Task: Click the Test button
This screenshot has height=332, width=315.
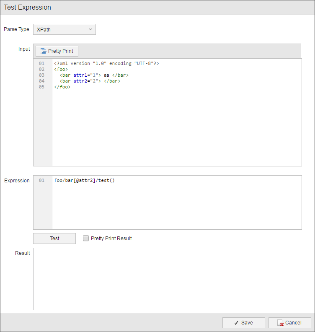Action: click(54, 239)
